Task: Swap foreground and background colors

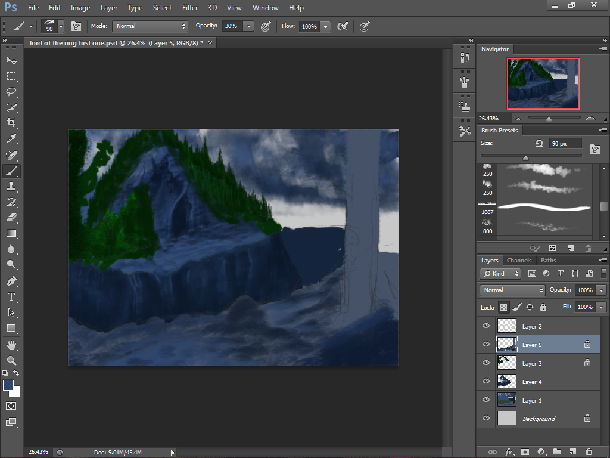Action: pos(16,373)
